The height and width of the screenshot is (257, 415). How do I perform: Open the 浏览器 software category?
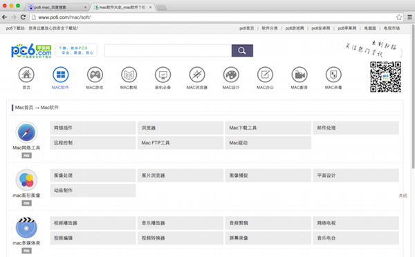pos(181,128)
